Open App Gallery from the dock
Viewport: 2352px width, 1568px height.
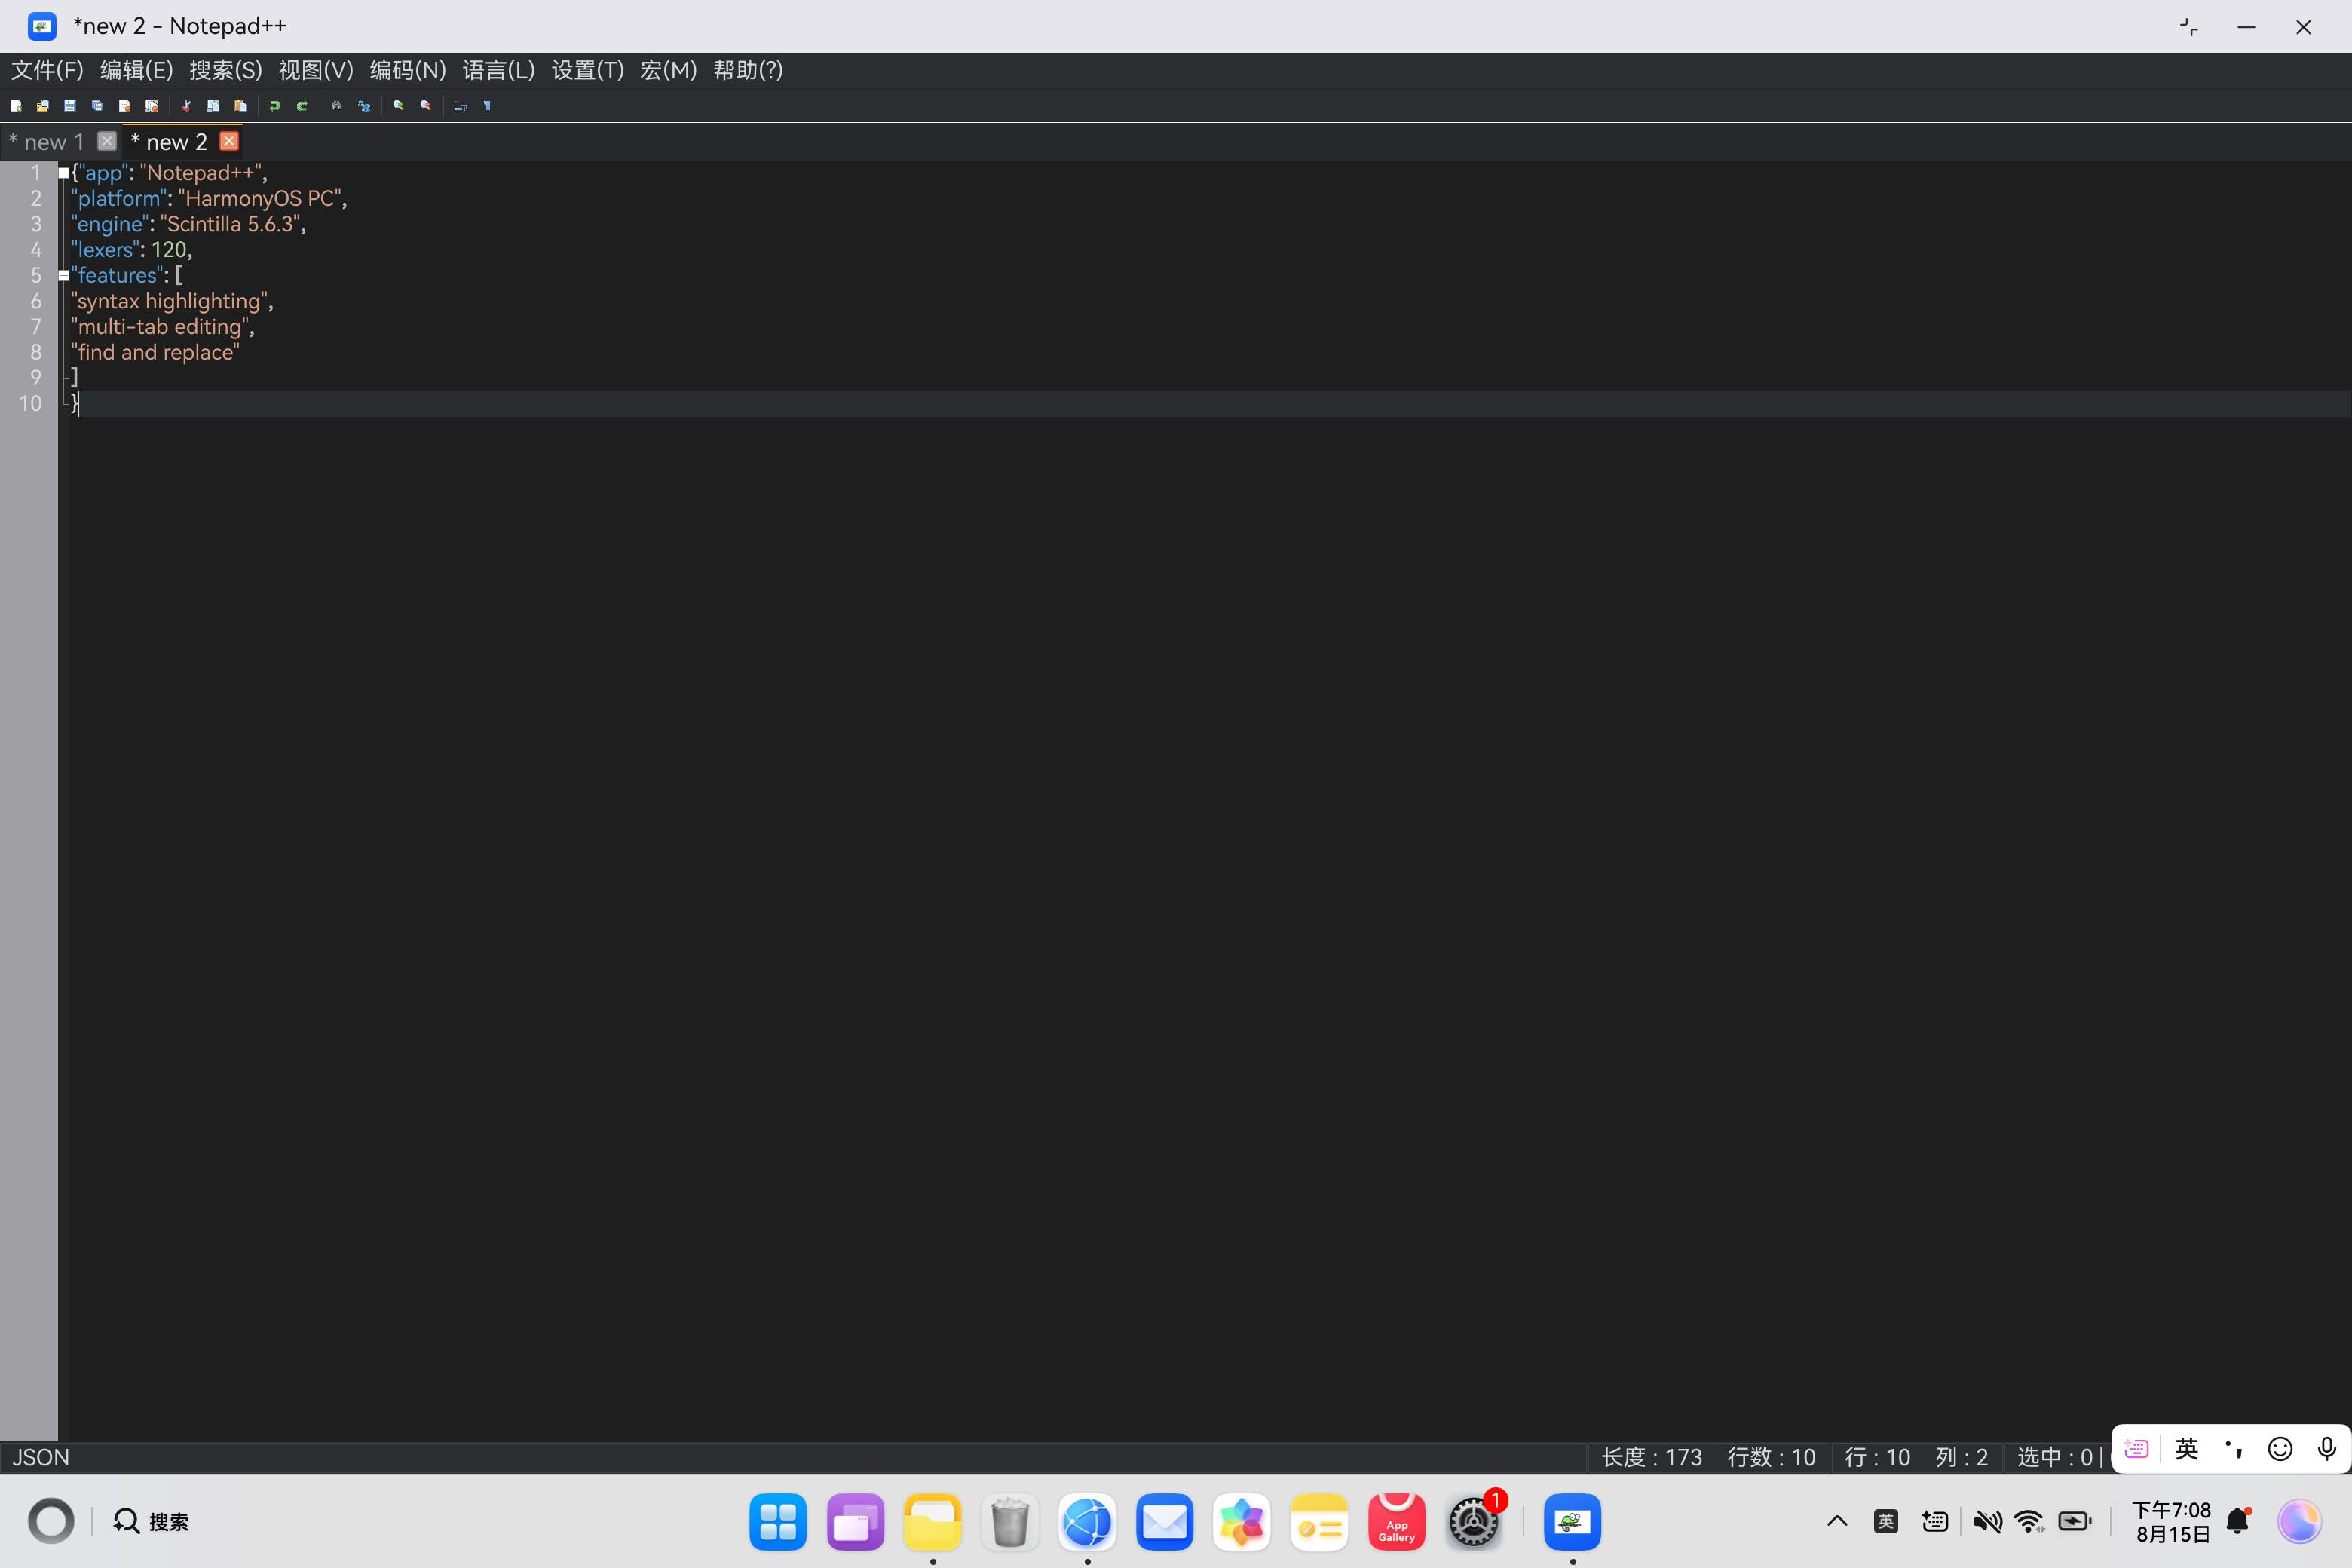click(x=1396, y=1522)
